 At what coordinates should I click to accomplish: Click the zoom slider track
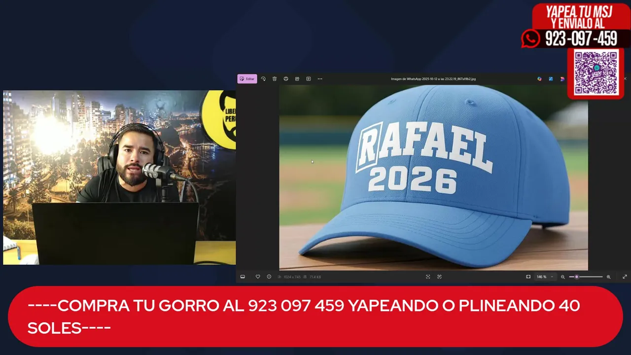[x=586, y=277]
